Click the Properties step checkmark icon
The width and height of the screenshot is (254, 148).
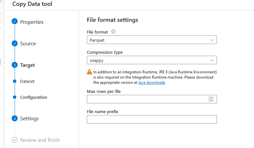click(x=15, y=22)
